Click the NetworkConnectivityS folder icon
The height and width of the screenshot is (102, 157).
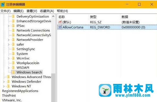(13, 35)
